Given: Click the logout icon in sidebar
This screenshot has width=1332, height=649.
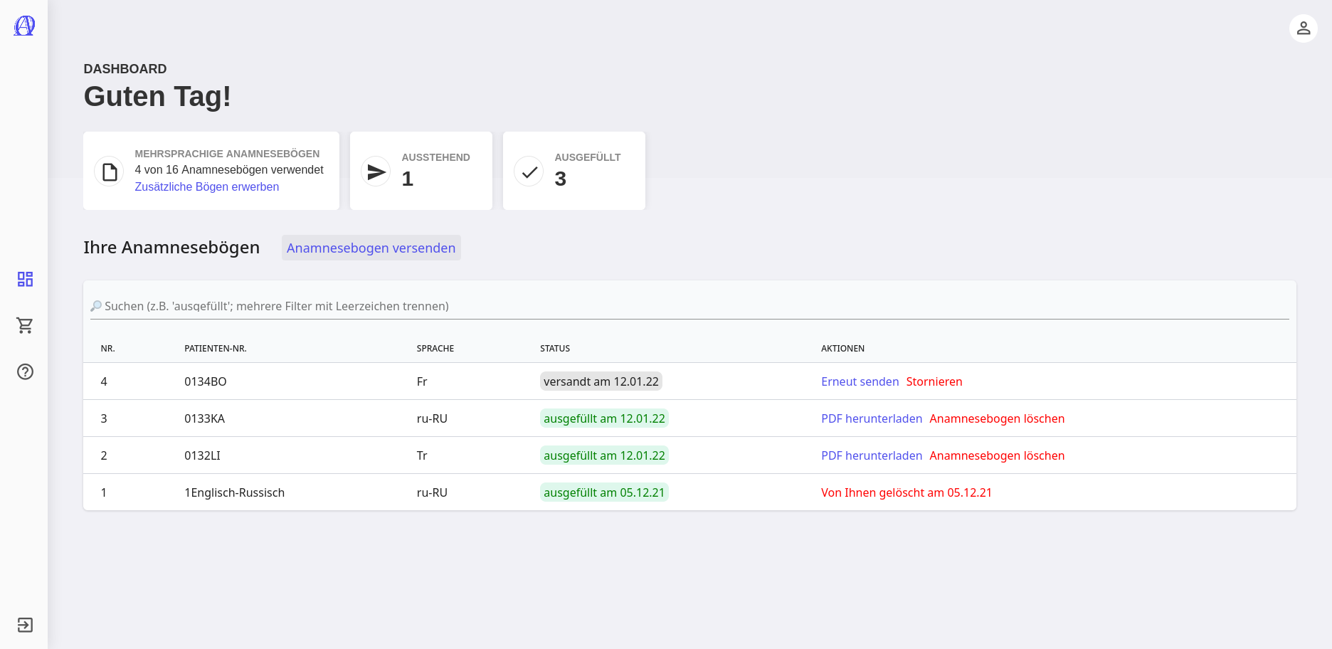Looking at the screenshot, I should pos(25,625).
